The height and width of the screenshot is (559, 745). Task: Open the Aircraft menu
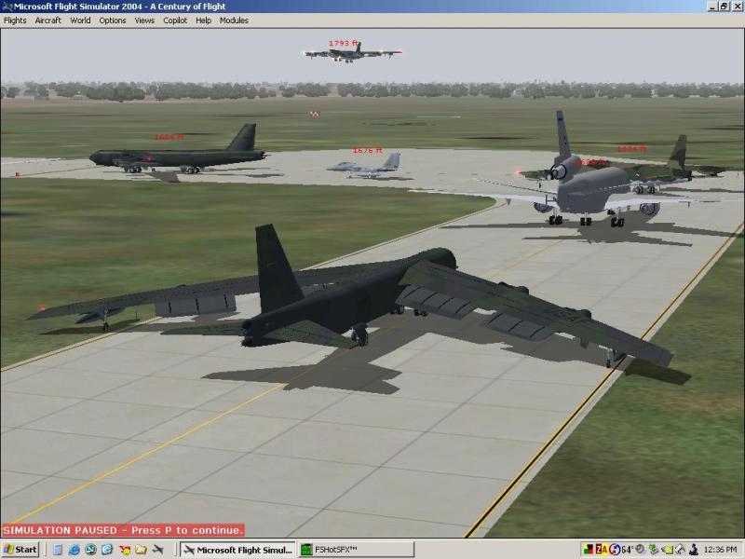point(48,20)
